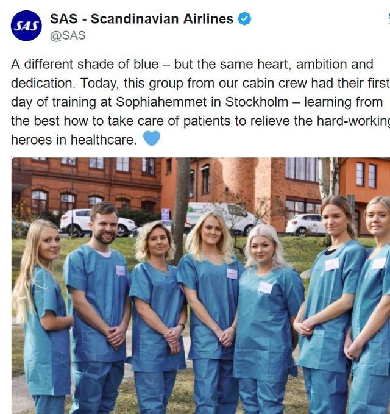This screenshot has width=390, height=414.
Task: Open the @SAS handle link
Action: click(x=68, y=35)
